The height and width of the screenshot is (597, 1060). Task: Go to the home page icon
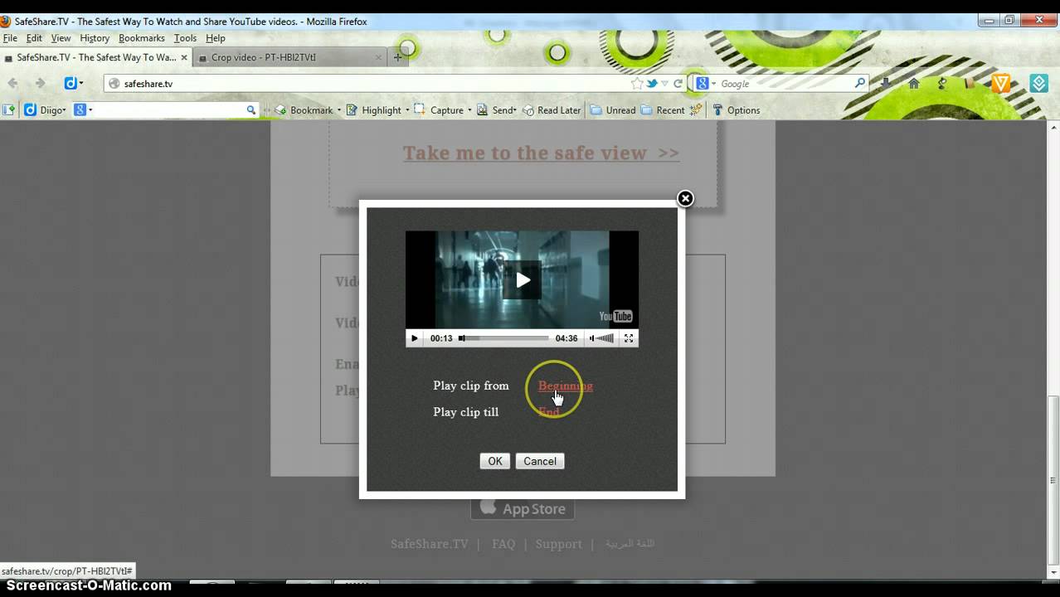[x=914, y=83]
